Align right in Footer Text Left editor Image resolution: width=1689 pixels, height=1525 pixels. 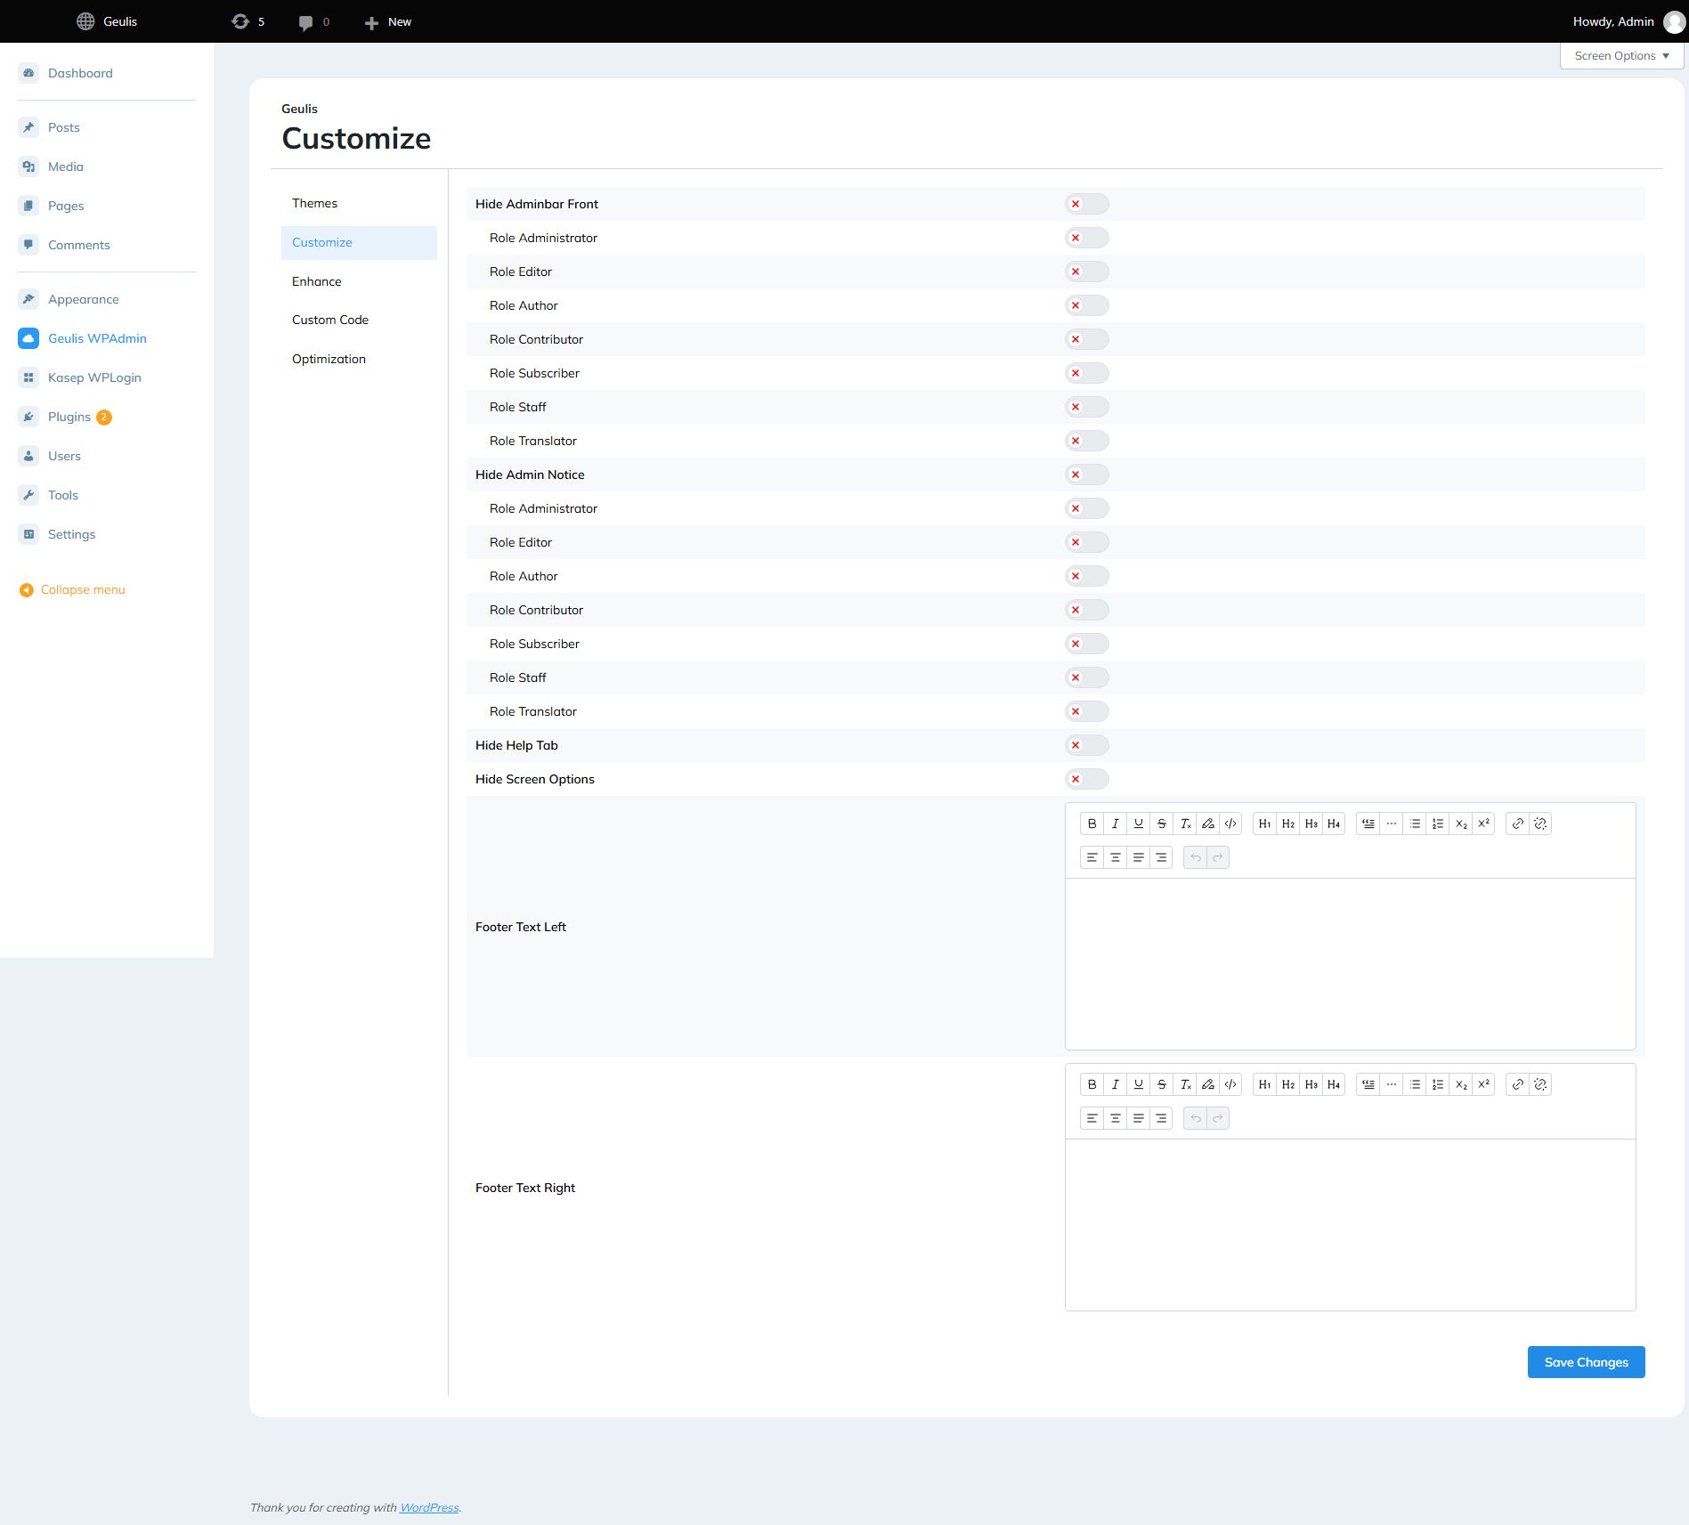pyautogui.click(x=1161, y=857)
